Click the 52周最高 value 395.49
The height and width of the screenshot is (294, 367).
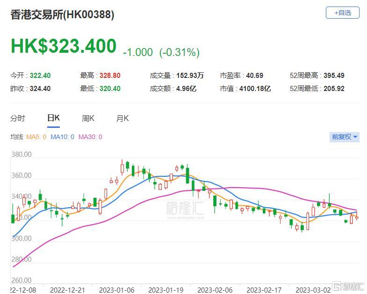point(334,76)
